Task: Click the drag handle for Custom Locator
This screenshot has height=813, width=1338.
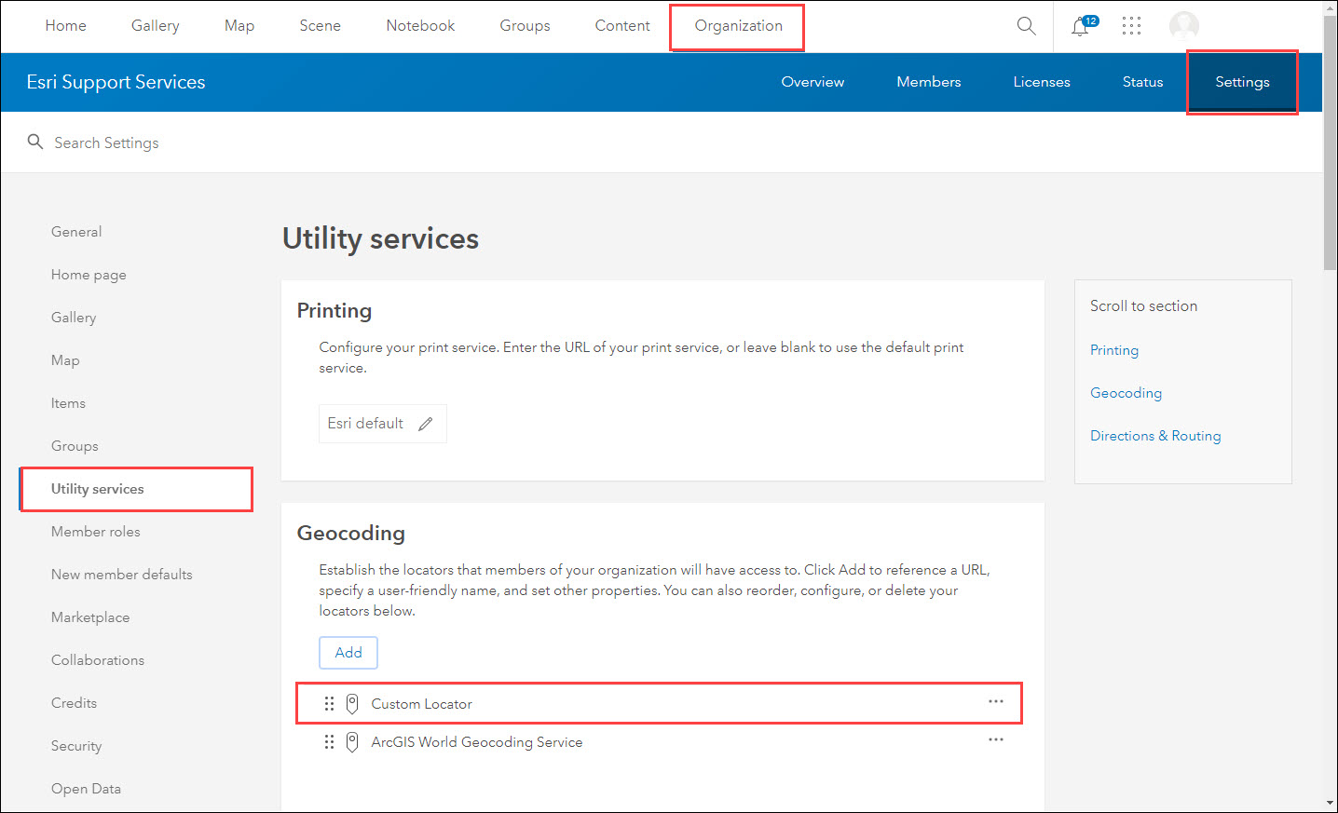Action: (x=329, y=704)
